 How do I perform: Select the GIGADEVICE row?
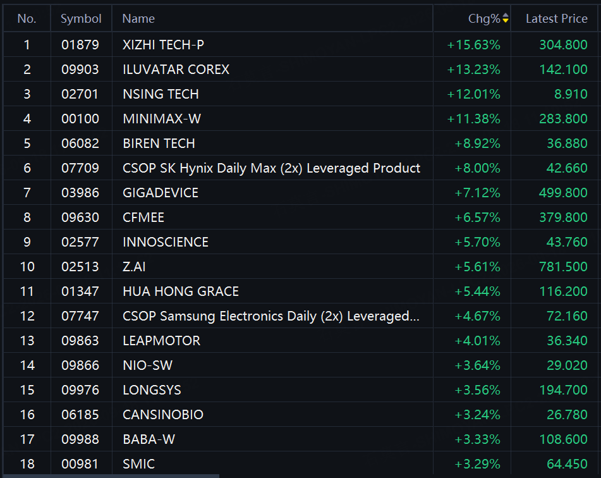(x=301, y=193)
